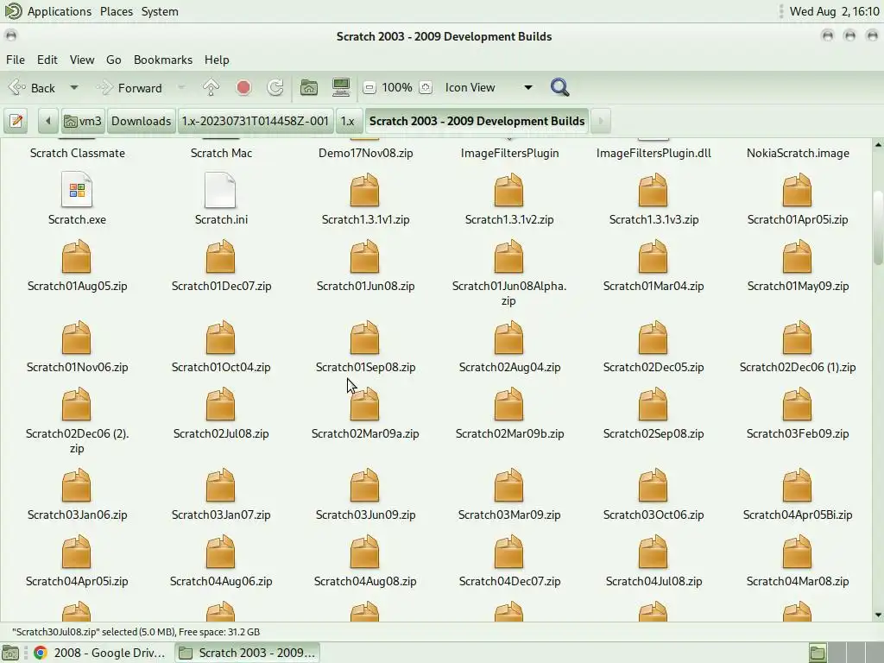Open the Edit menu

tap(47, 60)
